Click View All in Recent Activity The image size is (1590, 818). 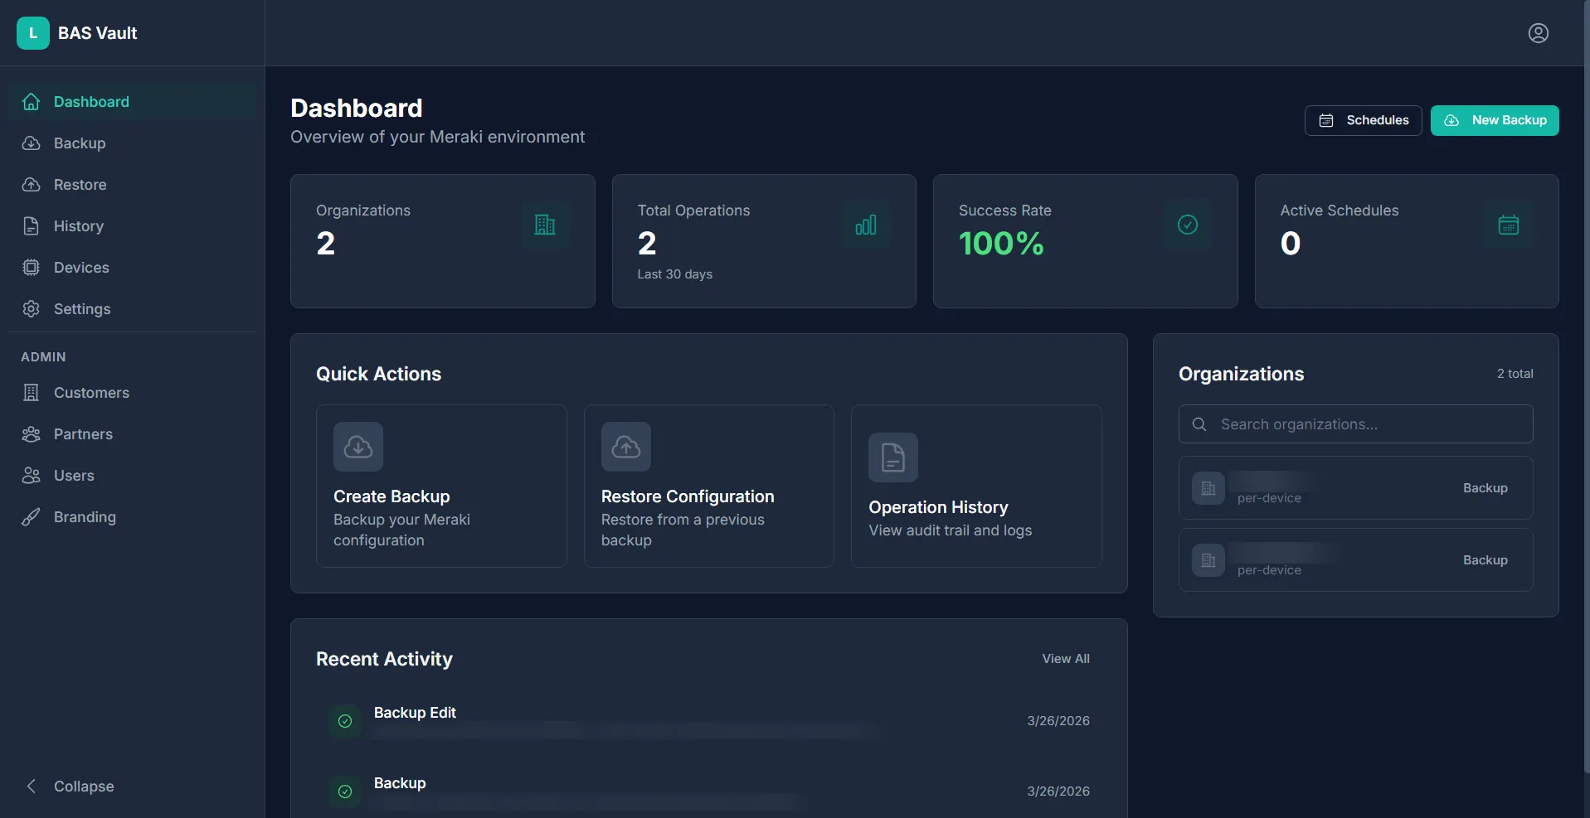(x=1066, y=659)
